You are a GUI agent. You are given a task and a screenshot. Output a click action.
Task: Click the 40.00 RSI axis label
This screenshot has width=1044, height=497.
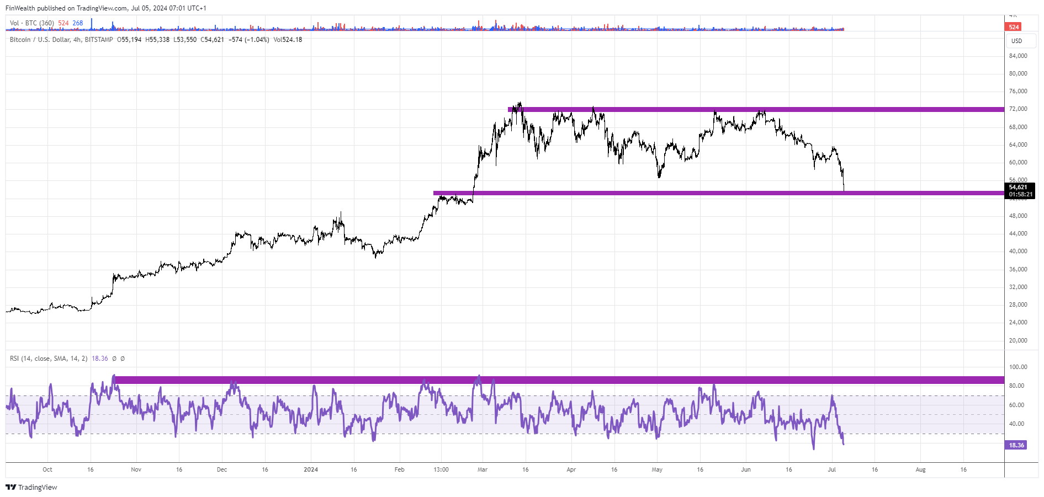pyautogui.click(x=1017, y=424)
